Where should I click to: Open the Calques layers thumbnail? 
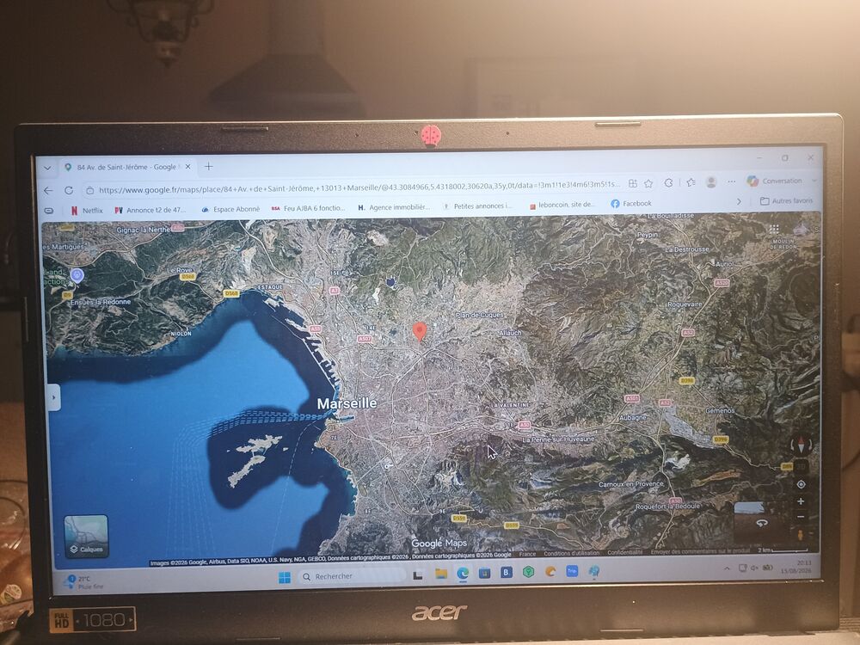[x=86, y=537]
